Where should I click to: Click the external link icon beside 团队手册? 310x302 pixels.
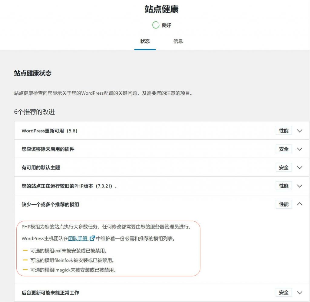92,238
